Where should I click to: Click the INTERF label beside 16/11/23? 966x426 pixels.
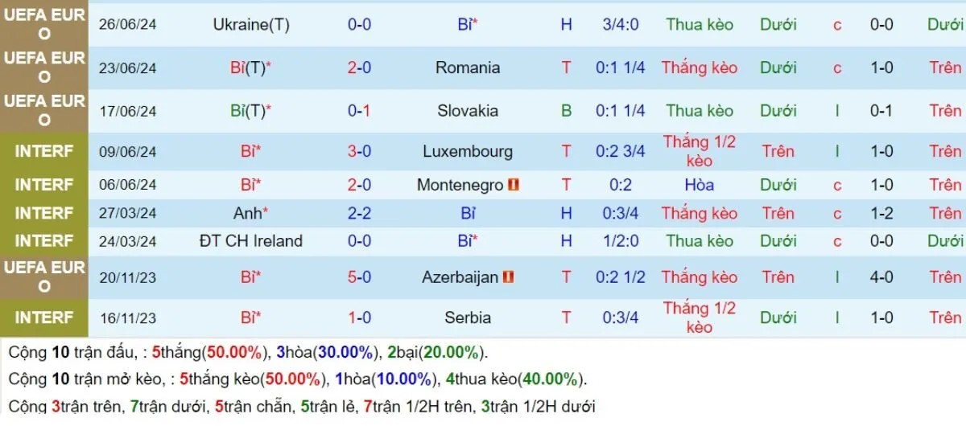click(44, 317)
